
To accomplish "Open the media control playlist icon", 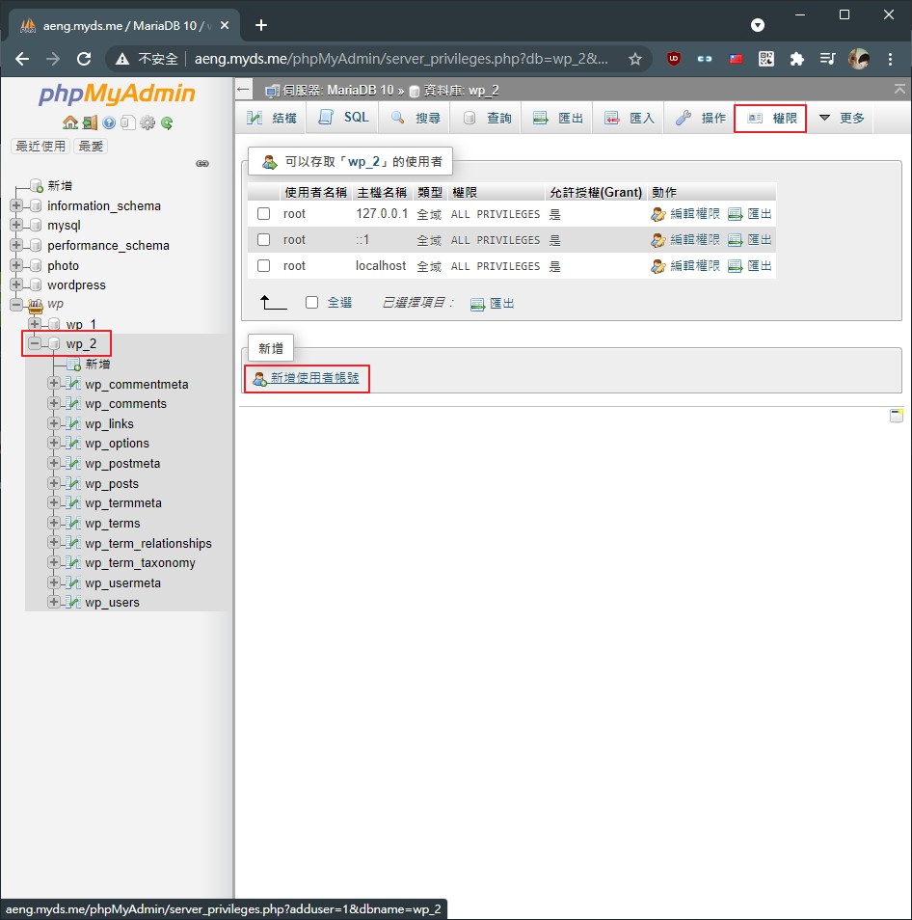I will coord(827,59).
